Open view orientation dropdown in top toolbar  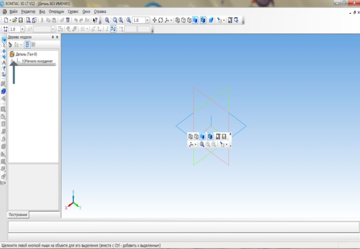point(171,20)
